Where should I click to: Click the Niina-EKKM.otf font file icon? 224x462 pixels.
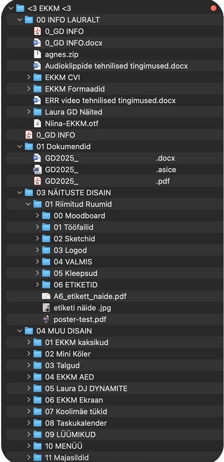coord(37,124)
